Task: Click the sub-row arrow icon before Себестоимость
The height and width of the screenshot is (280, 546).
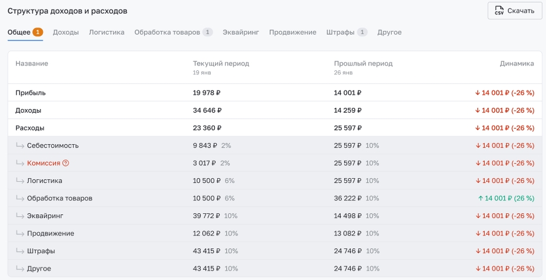Action: [20, 145]
